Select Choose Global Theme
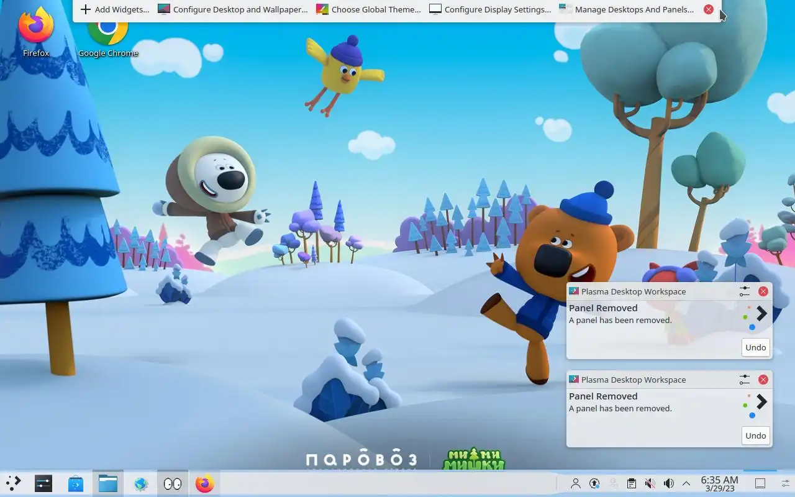 click(368, 9)
